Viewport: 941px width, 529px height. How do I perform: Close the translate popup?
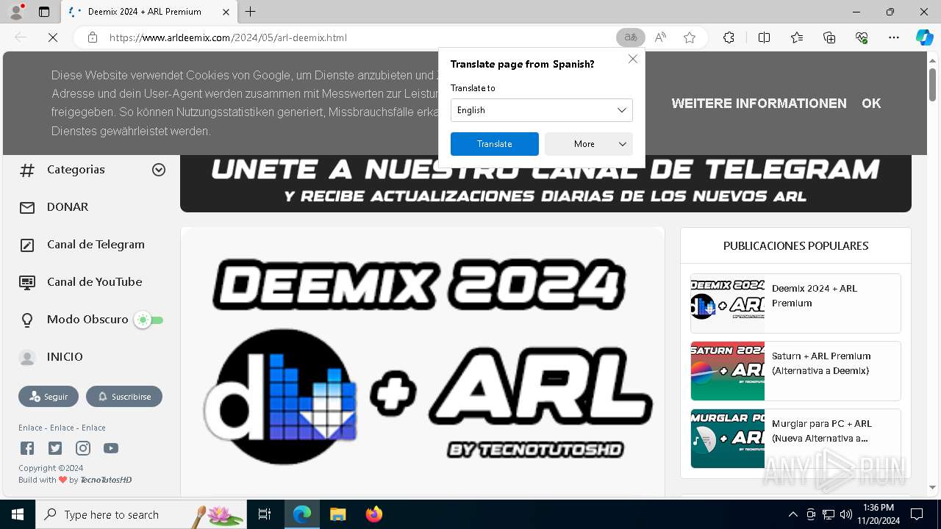click(x=632, y=59)
